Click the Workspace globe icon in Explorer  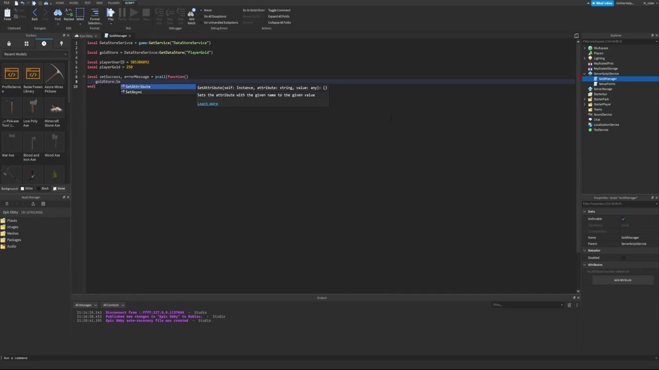click(590, 48)
